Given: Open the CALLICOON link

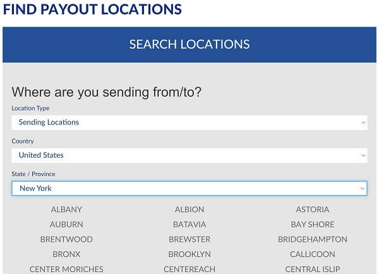Looking at the screenshot, I should (x=313, y=254).
